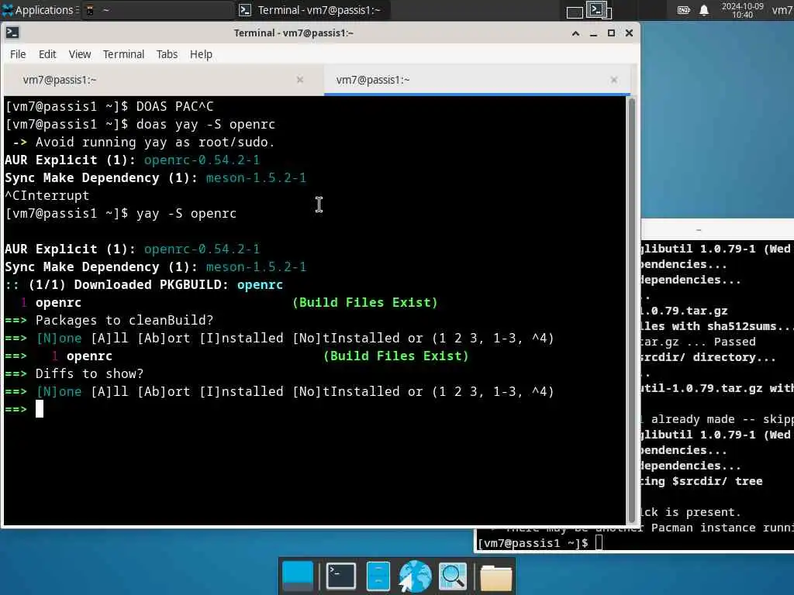This screenshot has height=595, width=794.
Task: Open the Tabs menu
Action: (x=167, y=54)
